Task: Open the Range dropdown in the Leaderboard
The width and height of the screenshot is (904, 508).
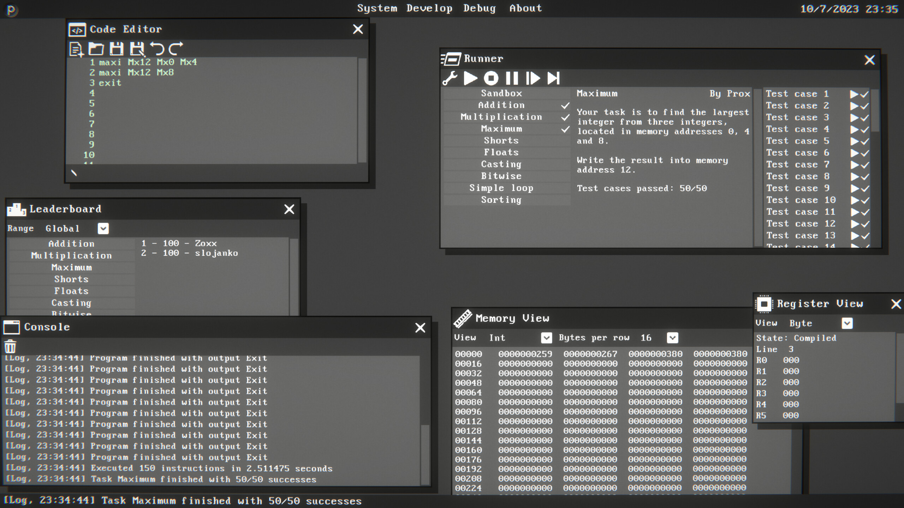Action: 103,229
